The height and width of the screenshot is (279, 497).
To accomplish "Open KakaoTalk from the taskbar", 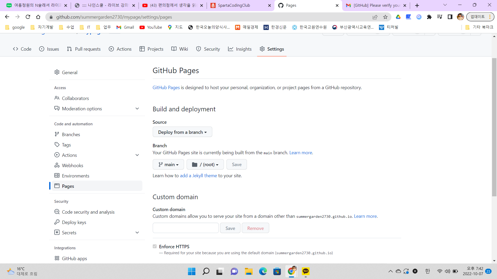I will (306, 271).
